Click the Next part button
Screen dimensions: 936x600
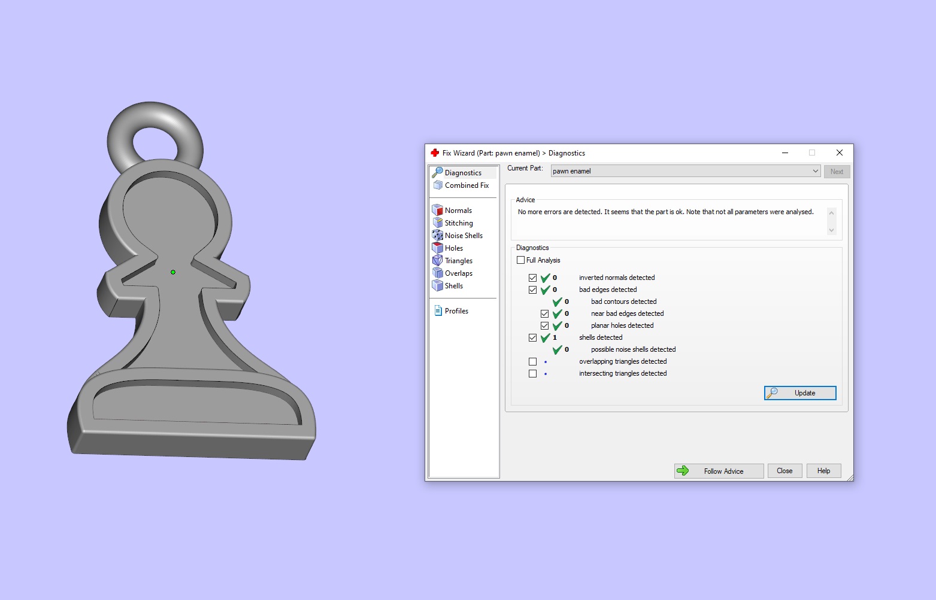837,172
